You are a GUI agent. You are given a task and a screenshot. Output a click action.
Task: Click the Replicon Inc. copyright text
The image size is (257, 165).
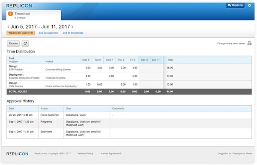[53, 153]
